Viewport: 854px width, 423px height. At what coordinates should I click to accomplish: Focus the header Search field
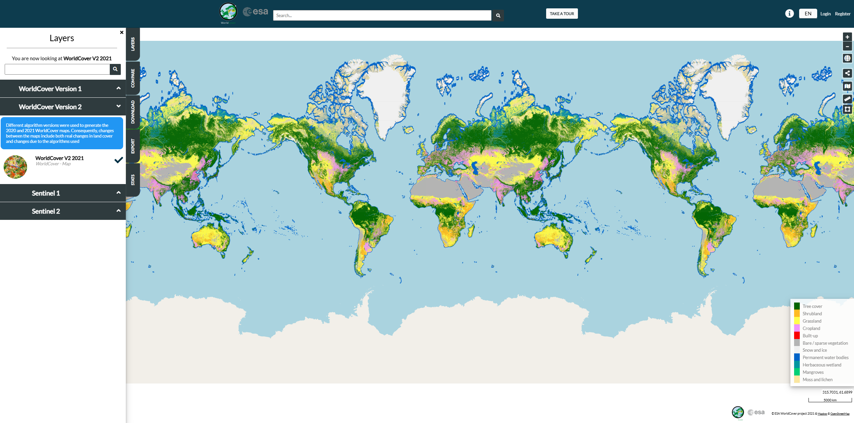pos(382,15)
